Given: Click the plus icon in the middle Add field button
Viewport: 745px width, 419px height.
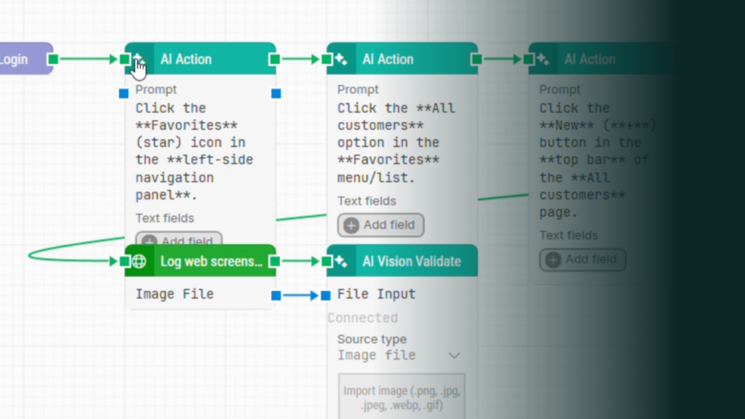Looking at the screenshot, I should click(x=351, y=226).
